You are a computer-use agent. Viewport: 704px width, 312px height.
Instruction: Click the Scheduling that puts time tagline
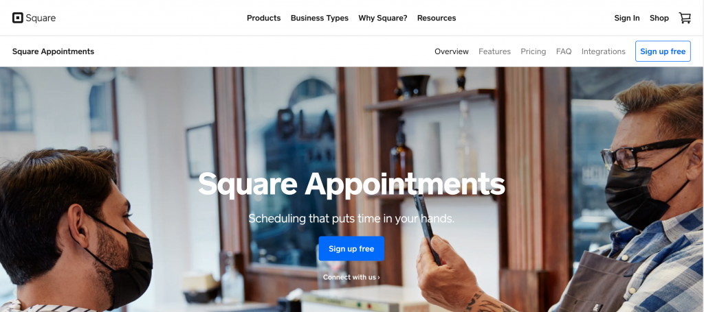[x=351, y=219]
